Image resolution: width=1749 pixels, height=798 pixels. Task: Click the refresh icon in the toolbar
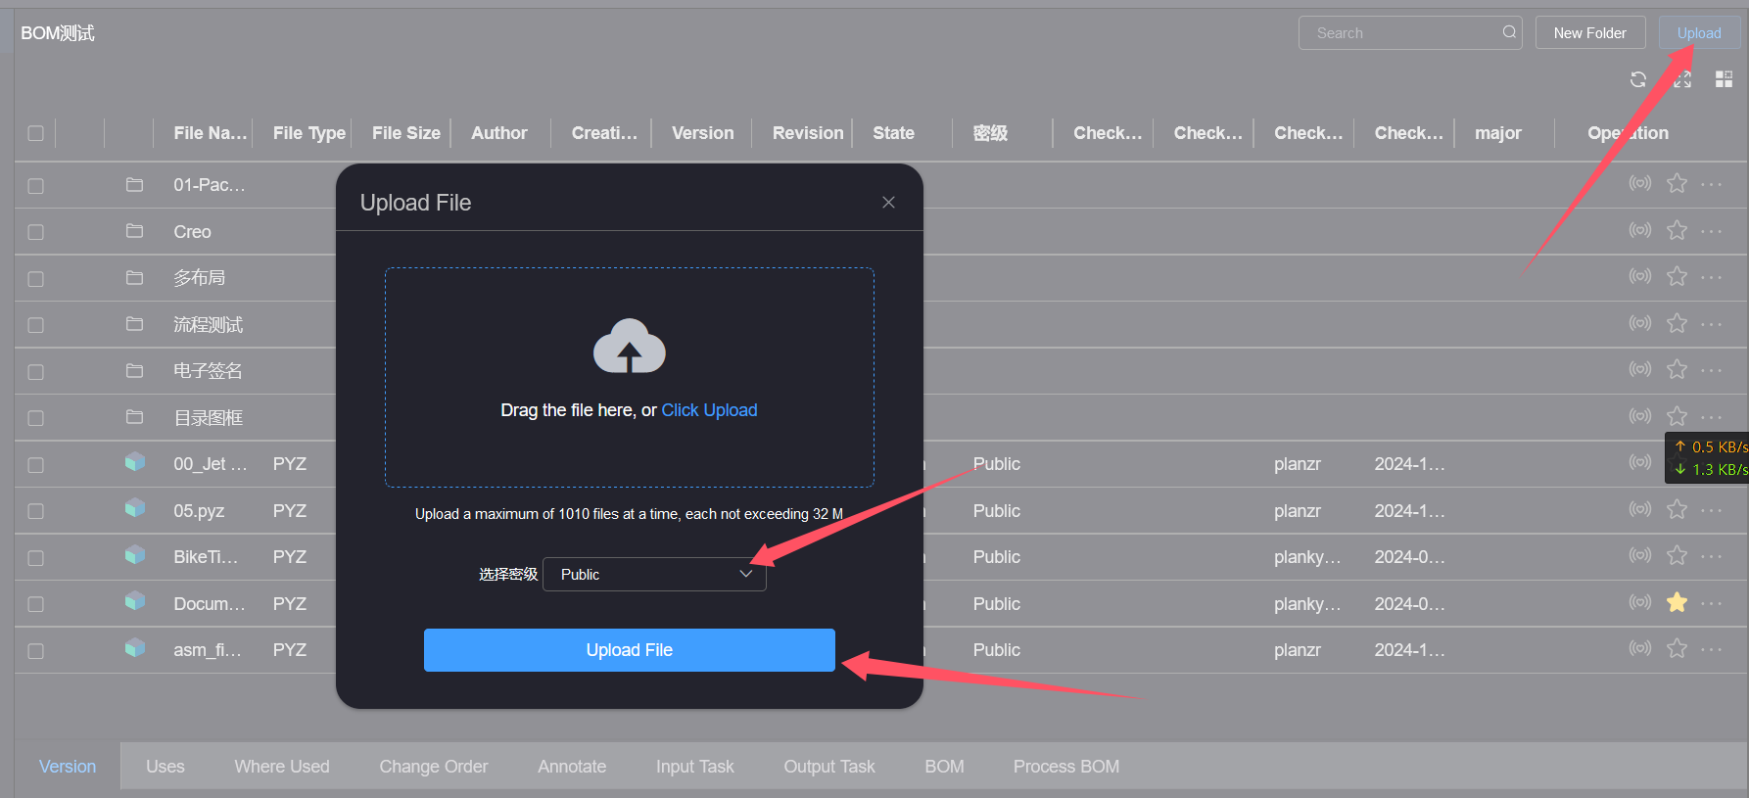point(1637,79)
